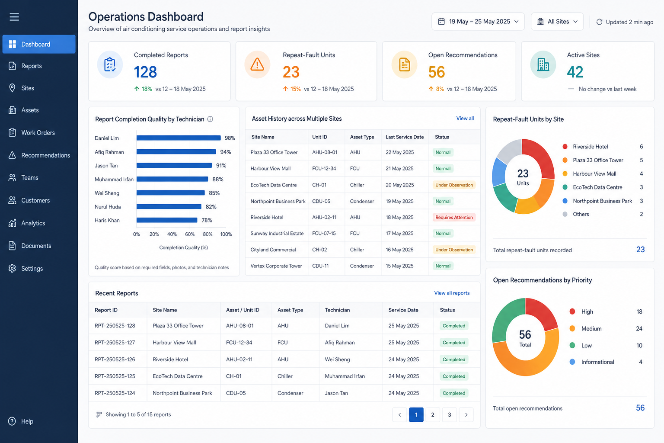Click the Settings gear icon
Viewport: 664px width, 443px height.
click(12, 268)
